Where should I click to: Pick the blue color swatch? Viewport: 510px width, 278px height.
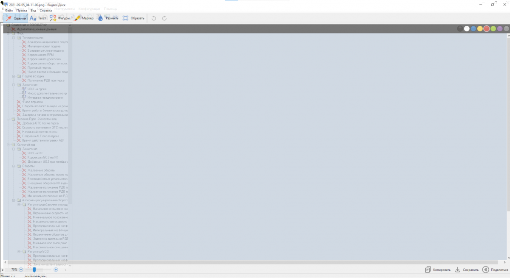click(473, 29)
